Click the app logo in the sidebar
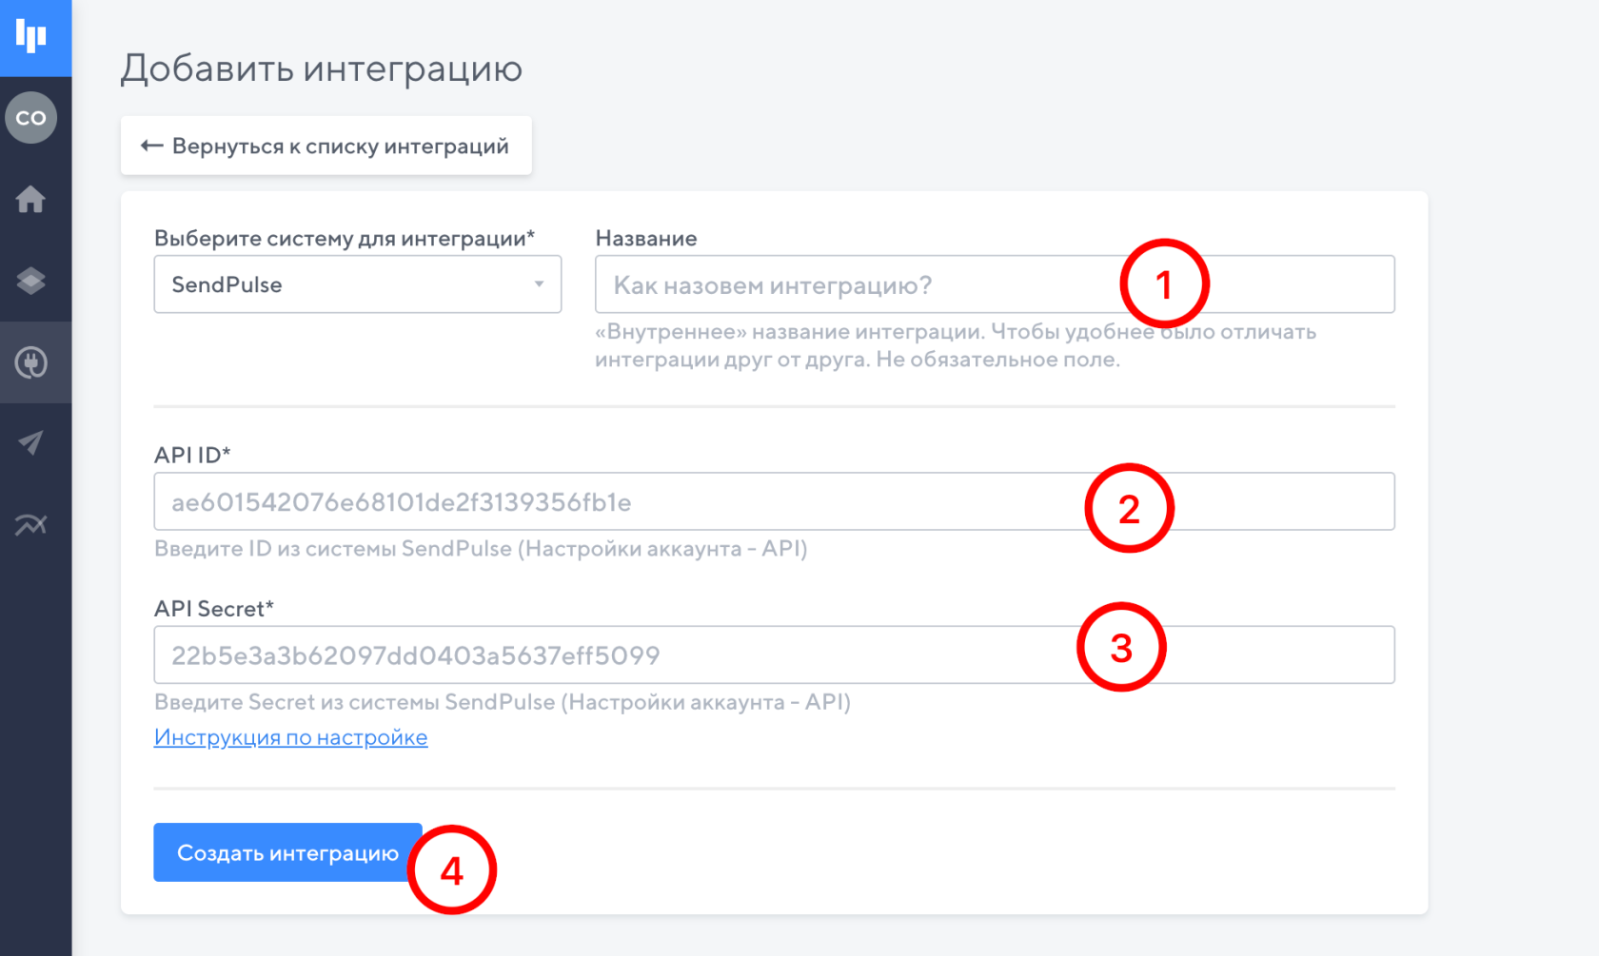Screen dimensions: 1599x956 point(31,36)
